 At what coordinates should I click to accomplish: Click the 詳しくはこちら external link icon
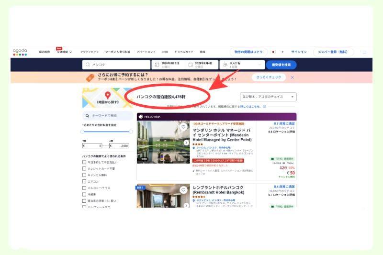click(264, 107)
